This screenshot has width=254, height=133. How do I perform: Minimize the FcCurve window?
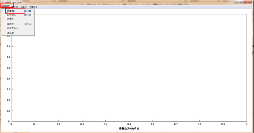coord(236,2)
